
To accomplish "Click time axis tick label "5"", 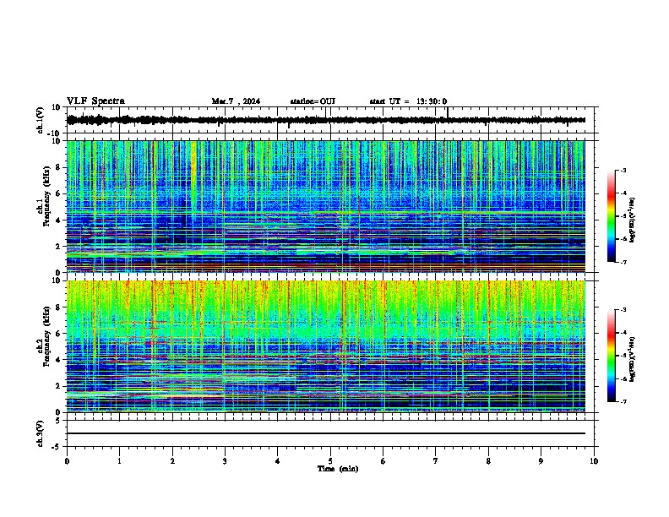I will click(x=330, y=461).
